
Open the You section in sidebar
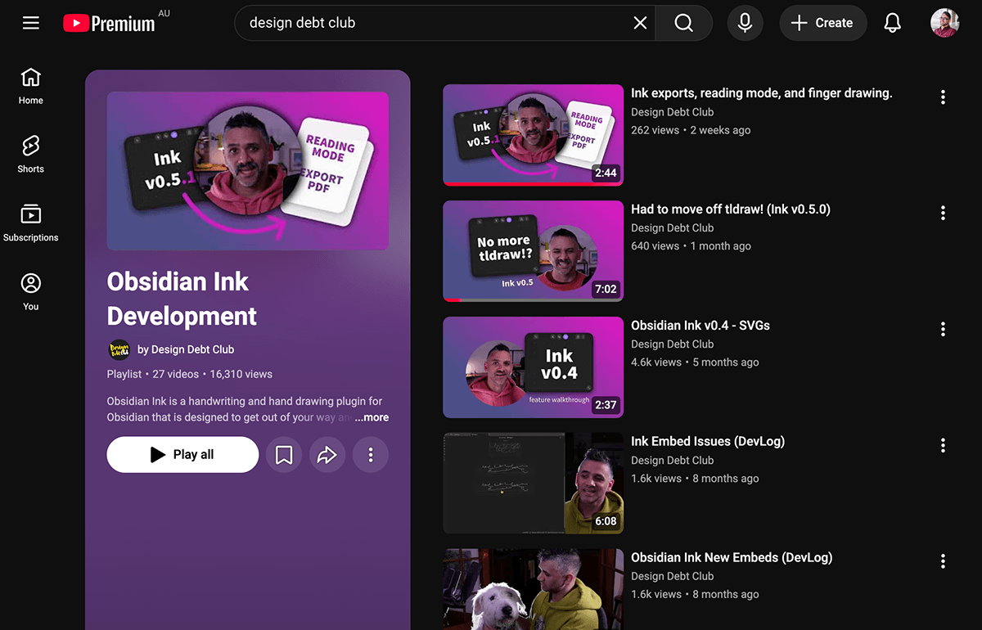(x=31, y=292)
